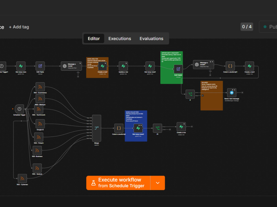Add a node on If1 false output
The image size is (277, 207).
tap(170, 129)
